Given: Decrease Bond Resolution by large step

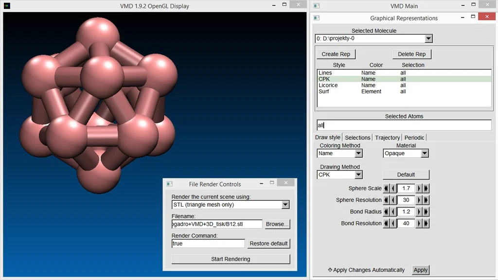Looking at the screenshot, I should click(386, 224).
